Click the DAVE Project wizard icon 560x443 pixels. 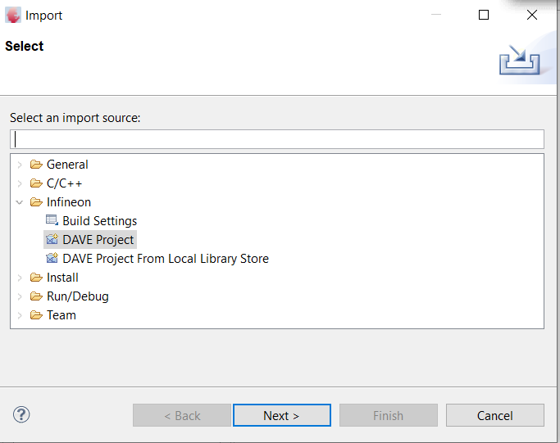(52, 239)
